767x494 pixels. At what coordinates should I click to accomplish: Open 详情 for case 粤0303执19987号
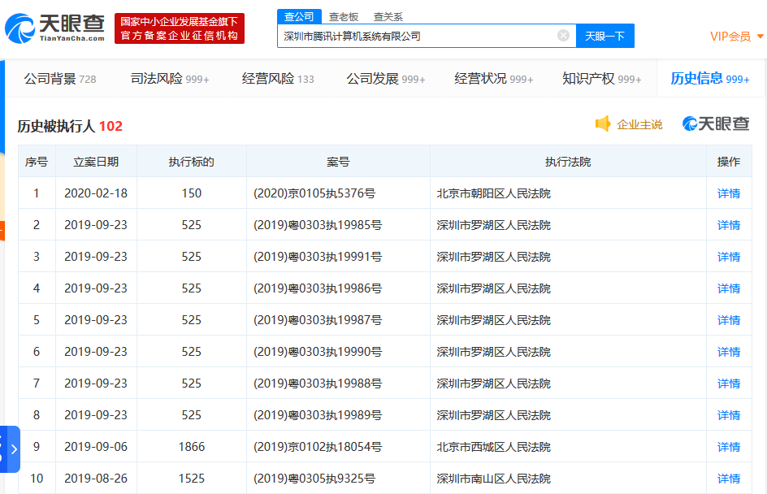coord(728,320)
